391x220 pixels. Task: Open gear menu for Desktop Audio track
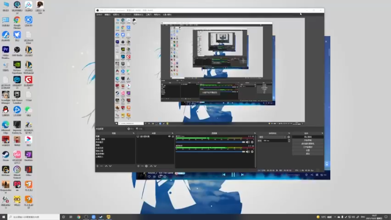click(252, 152)
